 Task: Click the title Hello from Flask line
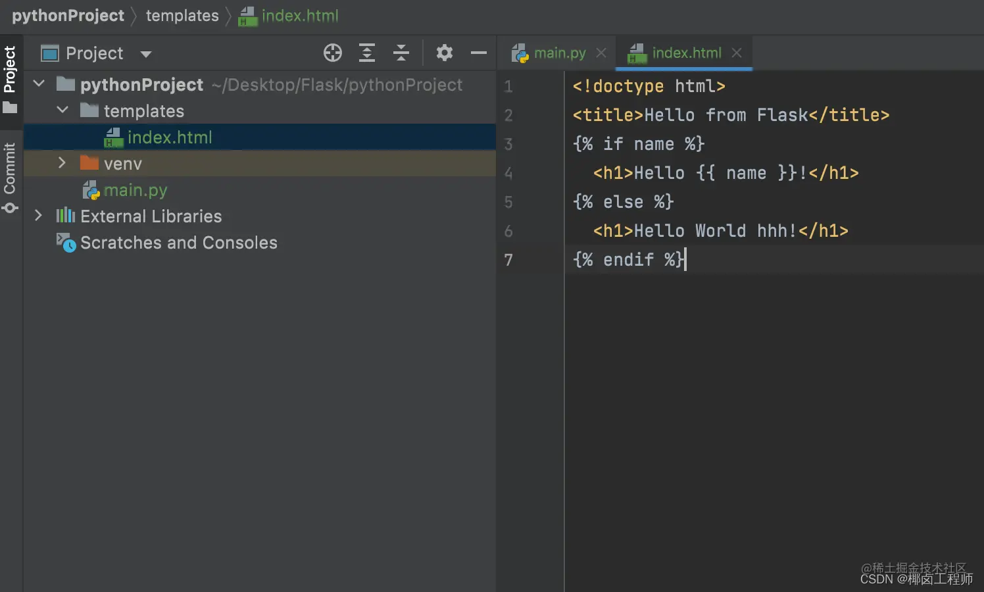click(731, 115)
